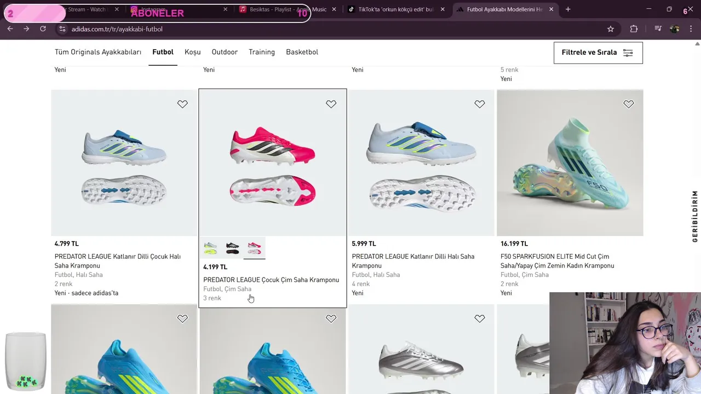Open the browser extensions menu
The width and height of the screenshot is (701, 394).
[x=634, y=29]
